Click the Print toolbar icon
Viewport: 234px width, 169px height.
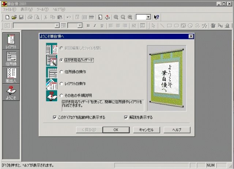(30, 17)
